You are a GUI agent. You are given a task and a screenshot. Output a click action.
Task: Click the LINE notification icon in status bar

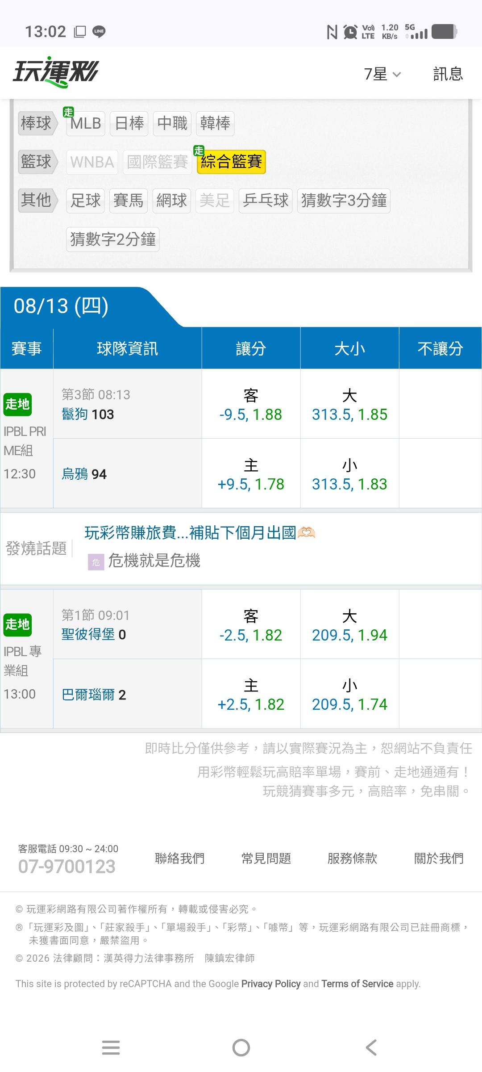coord(99,31)
